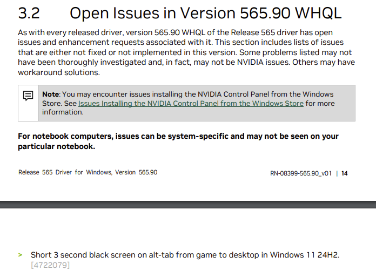
Task: Open the Issues Installing NVIDIA Control Panel link
Action: coord(191,103)
